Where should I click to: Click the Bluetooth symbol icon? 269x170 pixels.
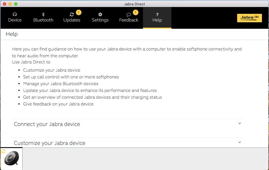tap(43, 14)
